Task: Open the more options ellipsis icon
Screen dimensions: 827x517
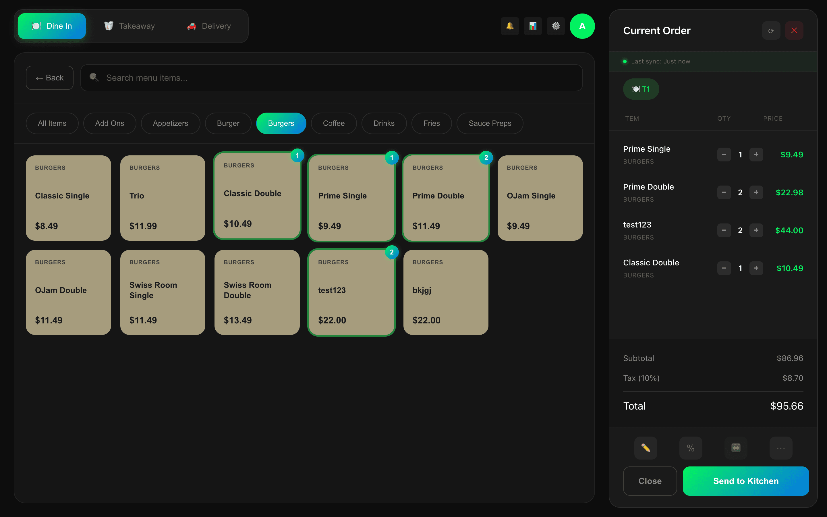Action: 780,448
